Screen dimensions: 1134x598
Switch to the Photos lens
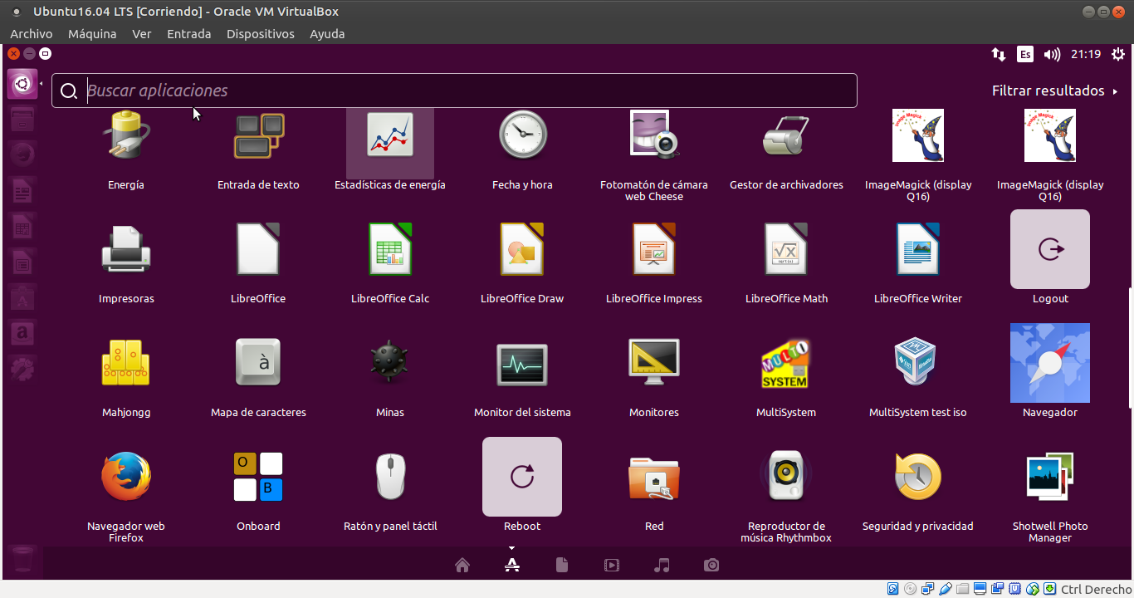click(711, 566)
